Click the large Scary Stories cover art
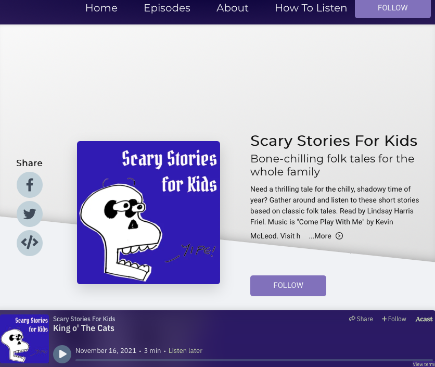Screen dimensions: 435x367 pos(148,212)
